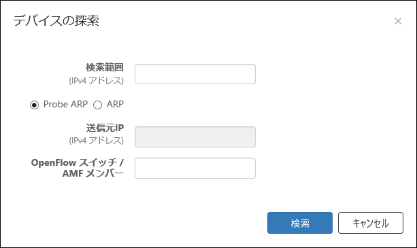Click the 検索範囲 label

(105, 67)
